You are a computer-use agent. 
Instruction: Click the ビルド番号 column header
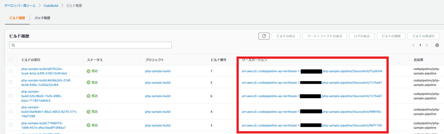[218, 60]
